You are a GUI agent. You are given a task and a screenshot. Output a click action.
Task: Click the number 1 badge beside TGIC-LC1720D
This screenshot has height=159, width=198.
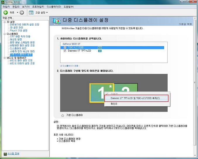tap(100, 48)
